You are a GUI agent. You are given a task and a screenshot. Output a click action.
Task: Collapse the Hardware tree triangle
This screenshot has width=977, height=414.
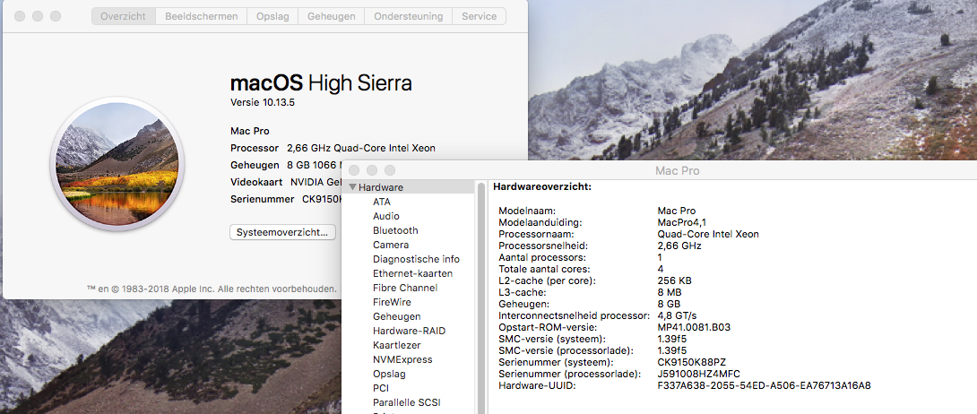[x=352, y=187]
